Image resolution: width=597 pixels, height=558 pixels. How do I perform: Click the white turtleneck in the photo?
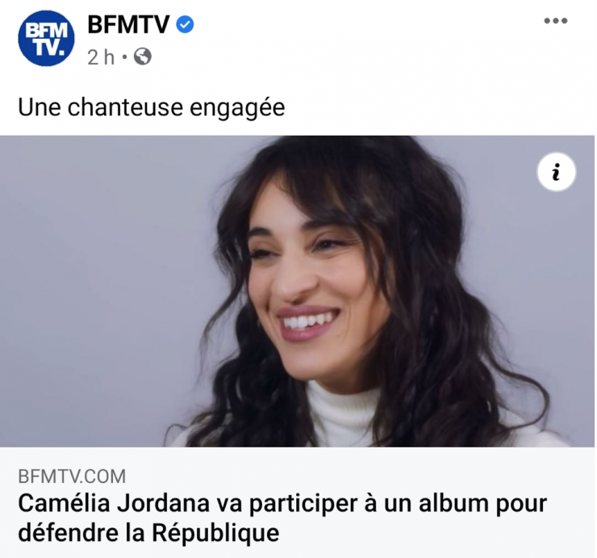click(x=344, y=413)
